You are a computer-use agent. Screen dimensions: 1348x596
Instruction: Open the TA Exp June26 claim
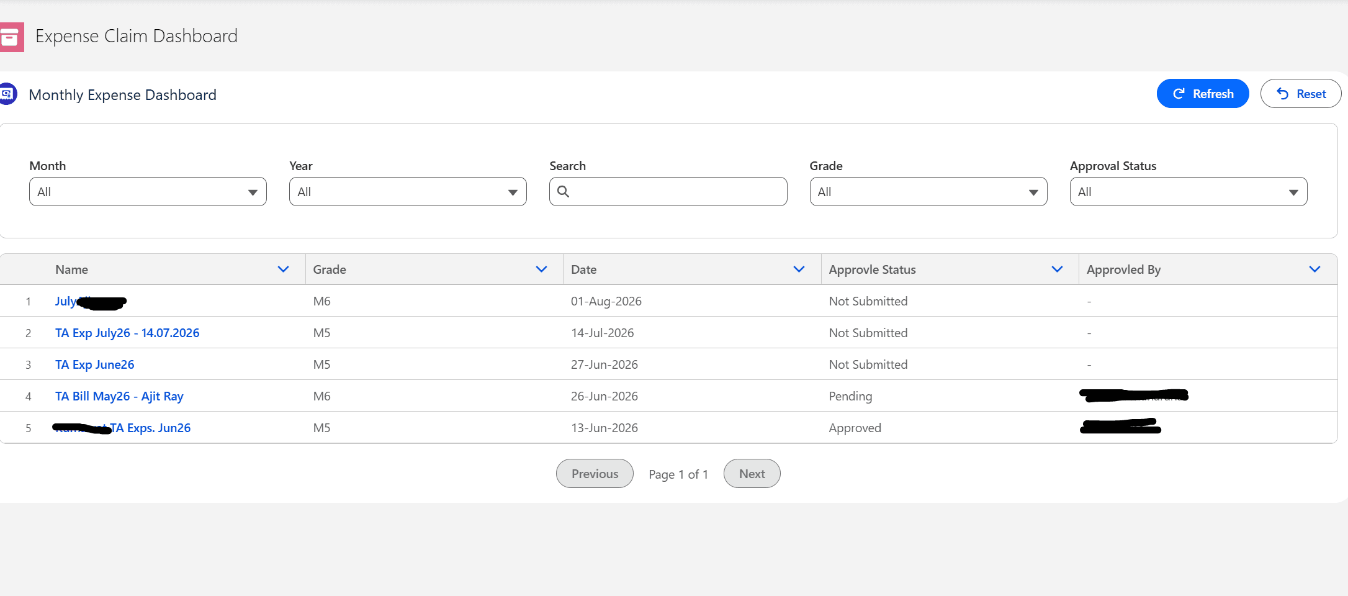pos(95,364)
